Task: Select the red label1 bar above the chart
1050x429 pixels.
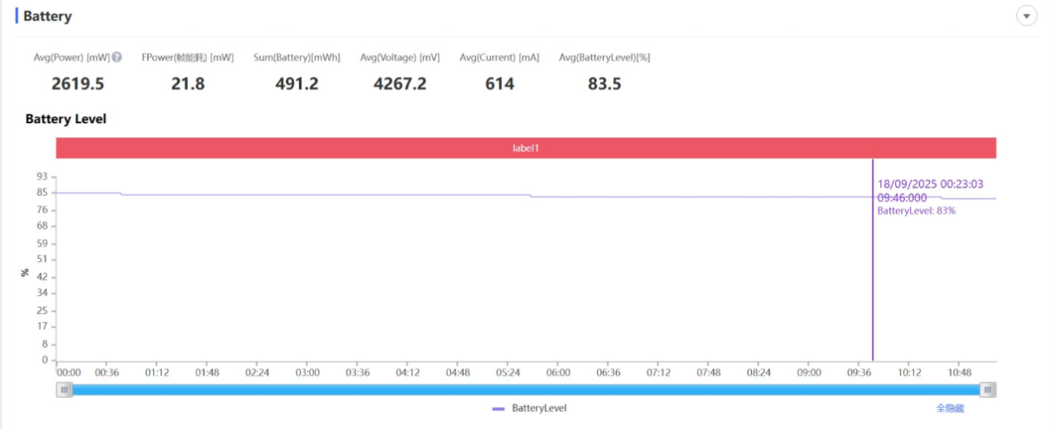Action: click(x=526, y=148)
